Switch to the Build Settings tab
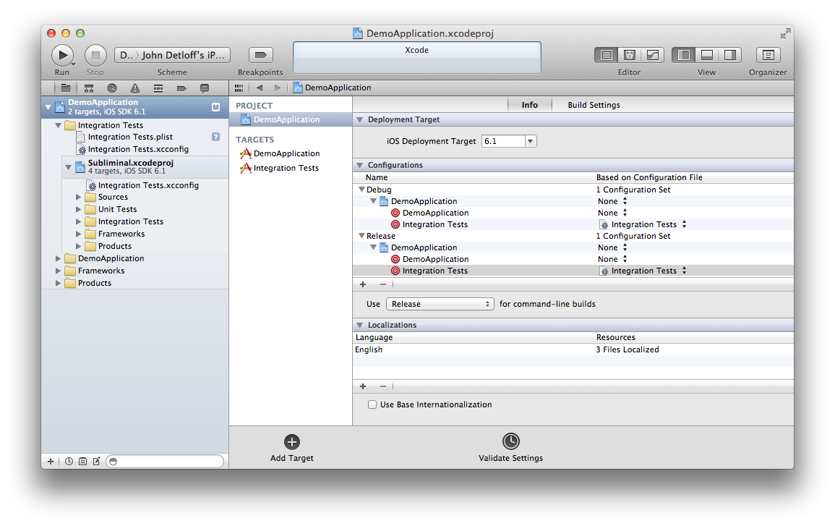Image resolution: width=835 pixels, height=526 pixels. [x=594, y=105]
